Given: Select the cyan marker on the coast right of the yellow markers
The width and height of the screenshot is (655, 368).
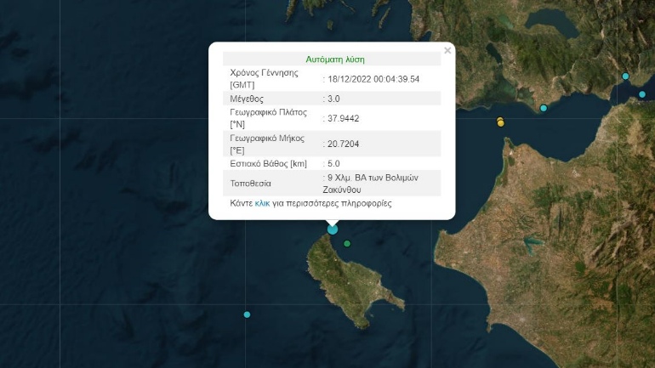Looking at the screenshot, I should pyautogui.click(x=544, y=108).
